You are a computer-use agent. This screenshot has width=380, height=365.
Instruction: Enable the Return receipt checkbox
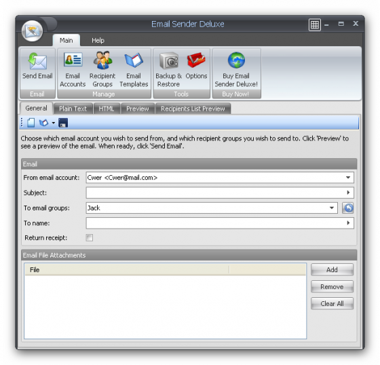pyautogui.click(x=89, y=237)
